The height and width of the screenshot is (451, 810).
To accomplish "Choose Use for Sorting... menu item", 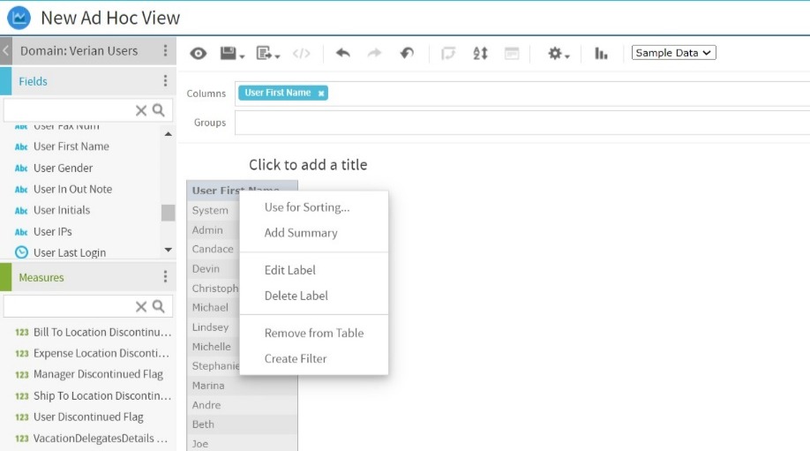I will point(314,207).
